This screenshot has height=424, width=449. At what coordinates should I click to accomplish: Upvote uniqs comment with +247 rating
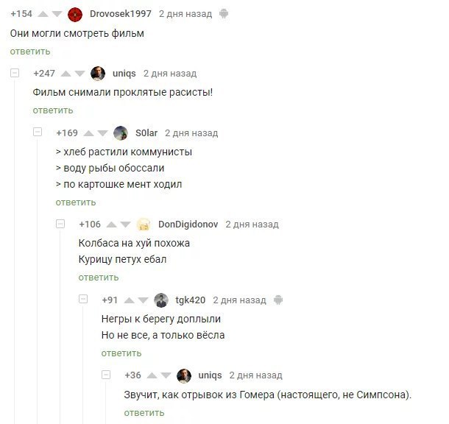click(x=66, y=74)
